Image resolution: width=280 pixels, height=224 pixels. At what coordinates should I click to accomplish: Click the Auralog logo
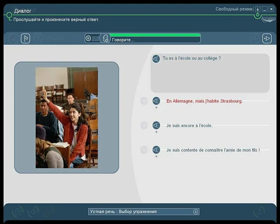pos(268,19)
